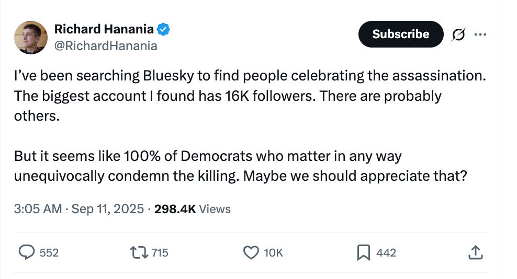
Task: Click the Richard Hanania display name
Action: 104,30
